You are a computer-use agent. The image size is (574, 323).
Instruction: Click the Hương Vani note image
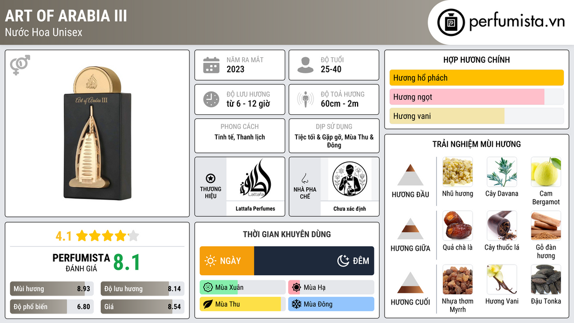[502, 280]
